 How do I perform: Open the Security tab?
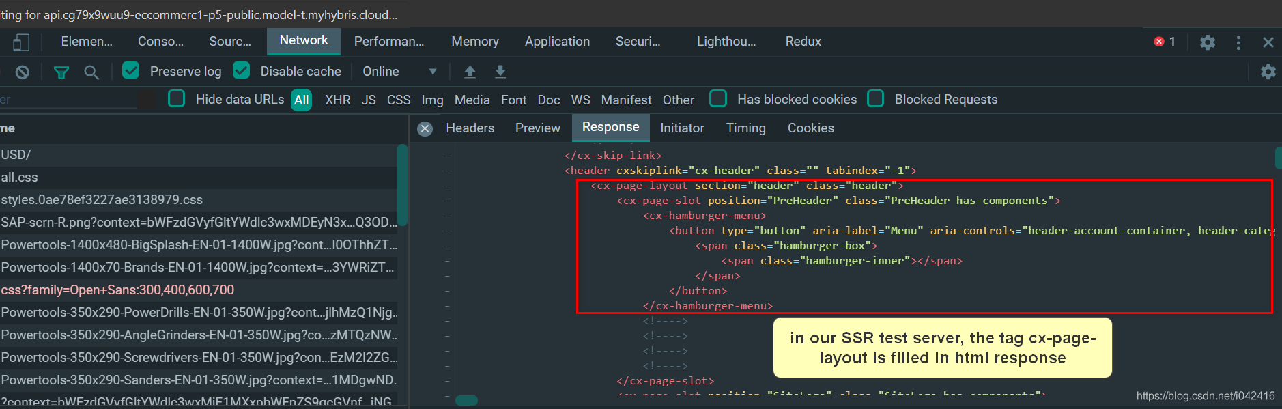coord(638,42)
